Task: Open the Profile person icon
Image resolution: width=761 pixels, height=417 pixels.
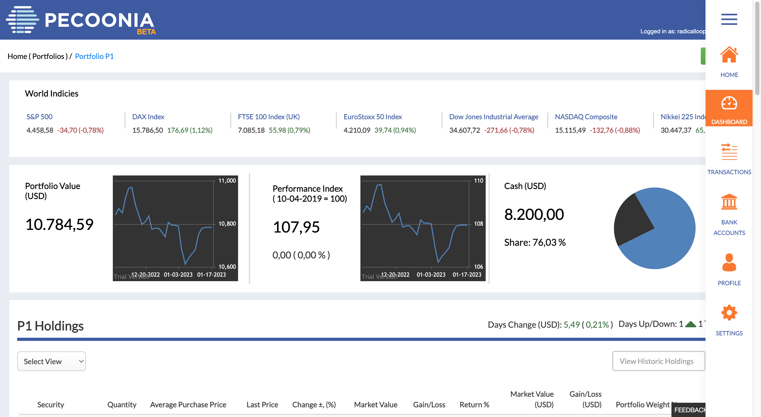Action: coord(729,262)
